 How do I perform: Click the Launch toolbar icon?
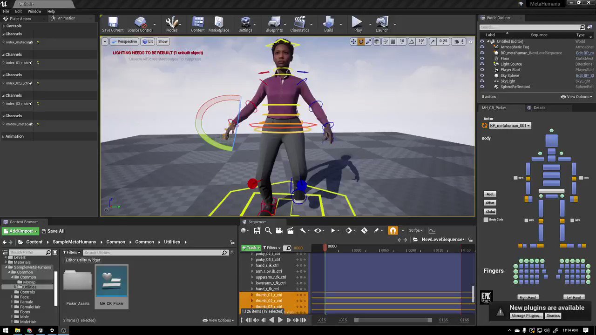coord(382,25)
